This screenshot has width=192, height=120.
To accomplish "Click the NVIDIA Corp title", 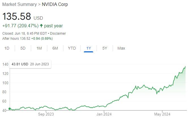I will [55, 5].
